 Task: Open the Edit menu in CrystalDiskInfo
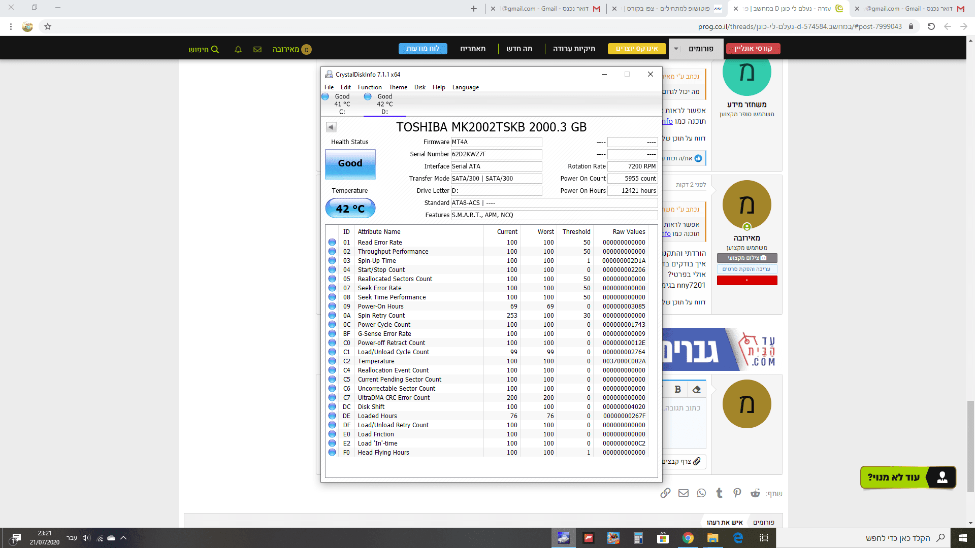[346, 87]
